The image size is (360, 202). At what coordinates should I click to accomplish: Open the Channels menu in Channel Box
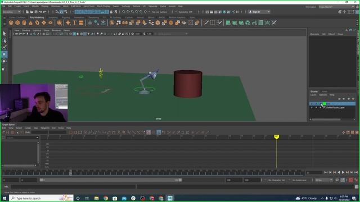pos(314,34)
